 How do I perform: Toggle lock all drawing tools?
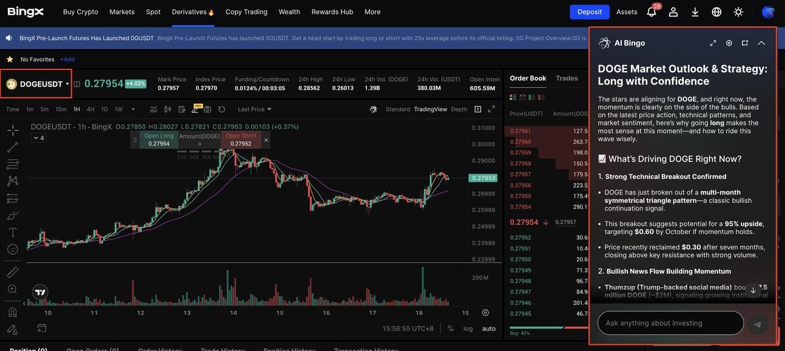click(x=12, y=330)
